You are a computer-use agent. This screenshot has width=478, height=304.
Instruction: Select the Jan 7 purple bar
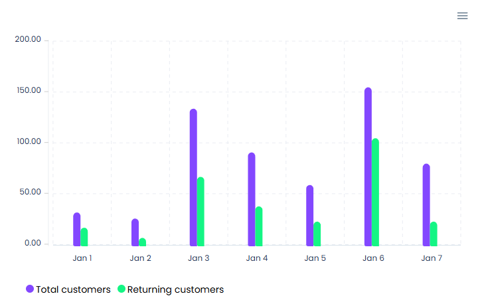click(426, 204)
